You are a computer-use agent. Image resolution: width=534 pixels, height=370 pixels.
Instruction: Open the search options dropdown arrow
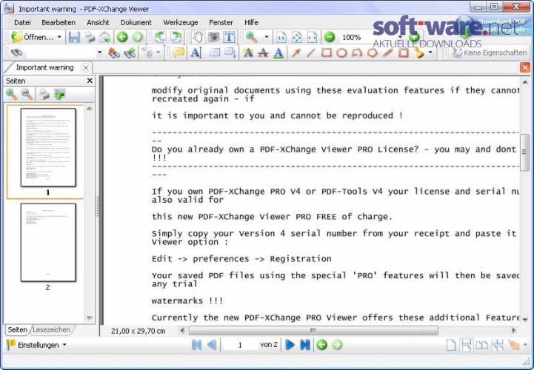[158, 53]
